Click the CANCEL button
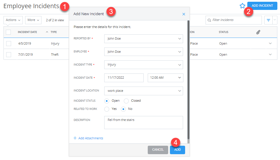Screen dimensions: 280x160 [x=158, y=150]
